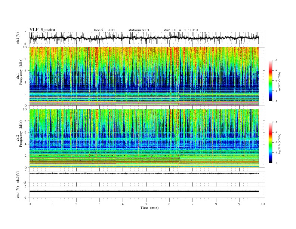296x229 pixels.
Task: Click the ch.1 Frequency (kHz) axis label
Action: 19,72
